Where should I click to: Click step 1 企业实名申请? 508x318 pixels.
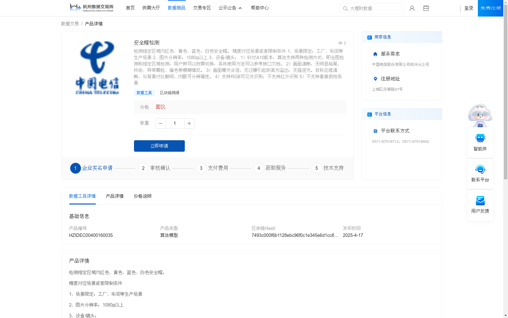[x=91, y=168]
